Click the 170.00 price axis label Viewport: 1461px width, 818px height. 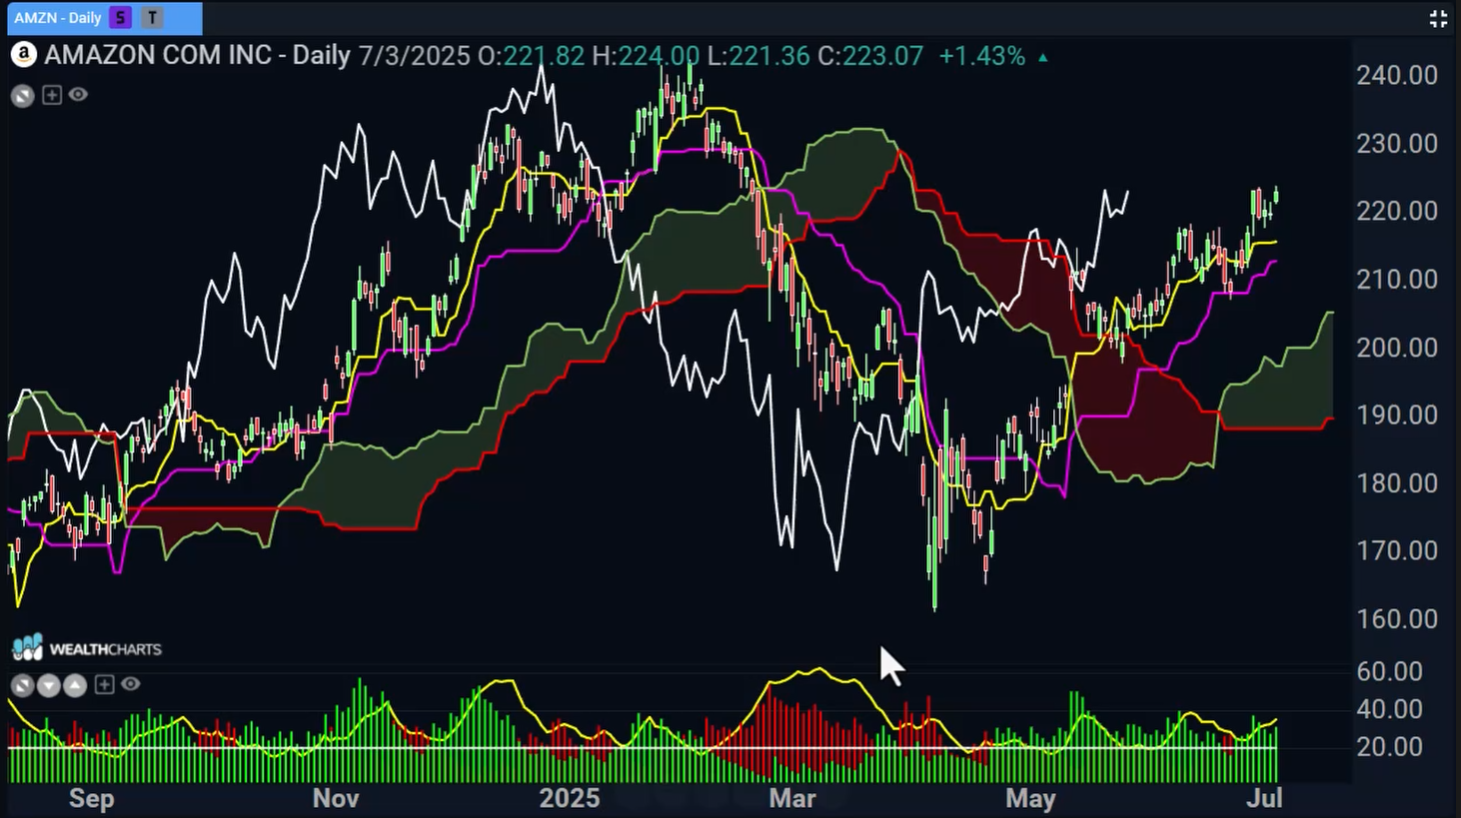click(x=1396, y=550)
